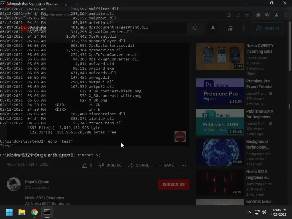Open Papa's Phone channel avatar

pos(14,184)
